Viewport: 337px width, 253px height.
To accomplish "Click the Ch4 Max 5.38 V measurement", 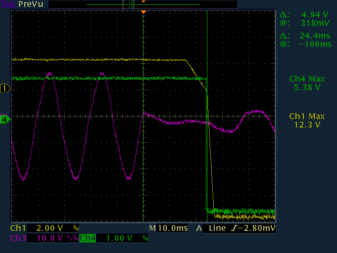I will tap(307, 83).
